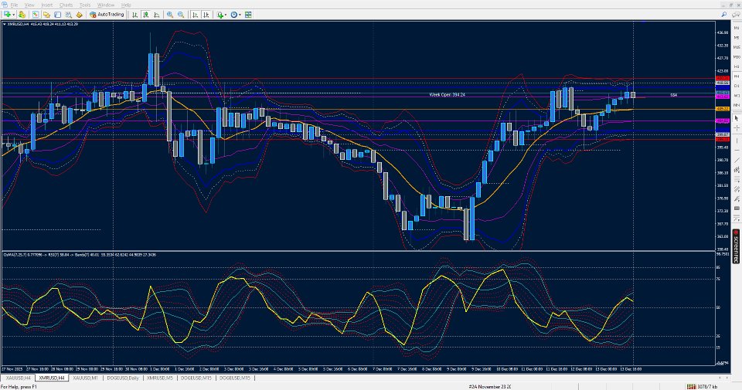The height and width of the screenshot is (390, 742).
Task: Switch chart to candlesticks style
Action: pyautogui.click(x=146, y=15)
